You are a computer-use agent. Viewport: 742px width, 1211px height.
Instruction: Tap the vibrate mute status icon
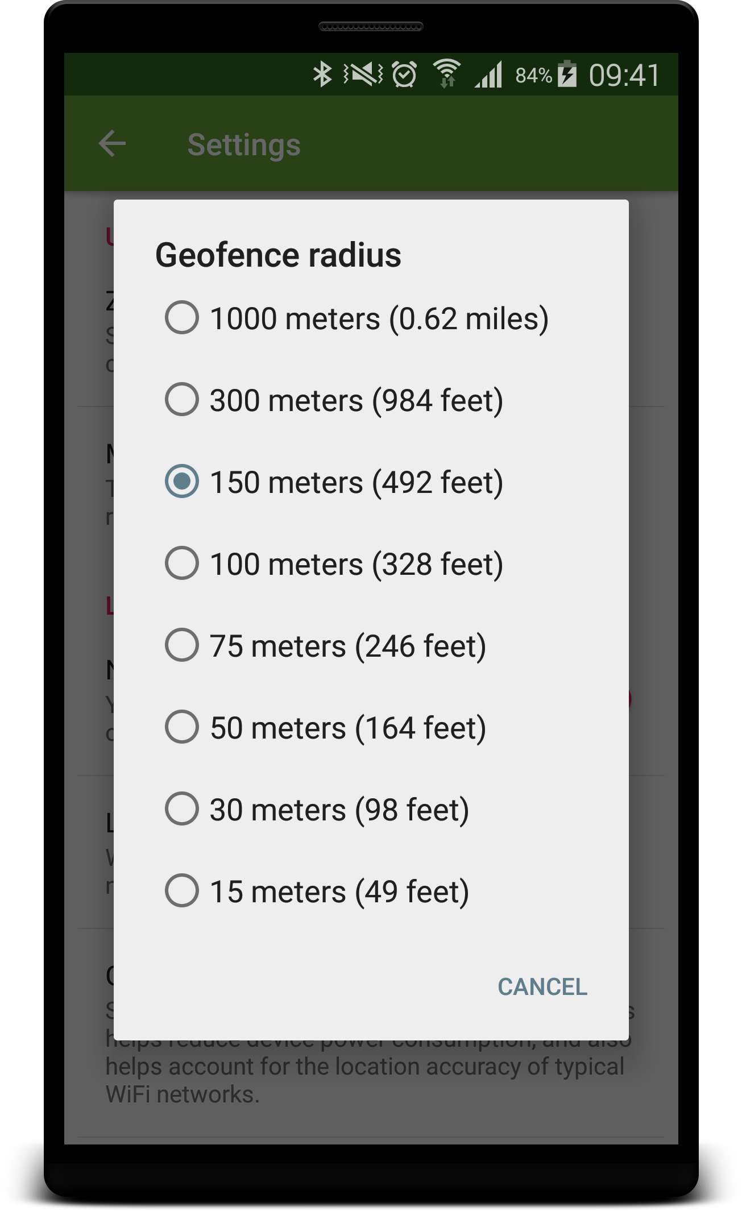coord(363,74)
